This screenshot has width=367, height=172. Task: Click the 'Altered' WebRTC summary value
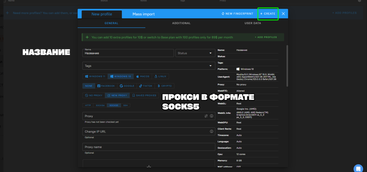click(240, 91)
